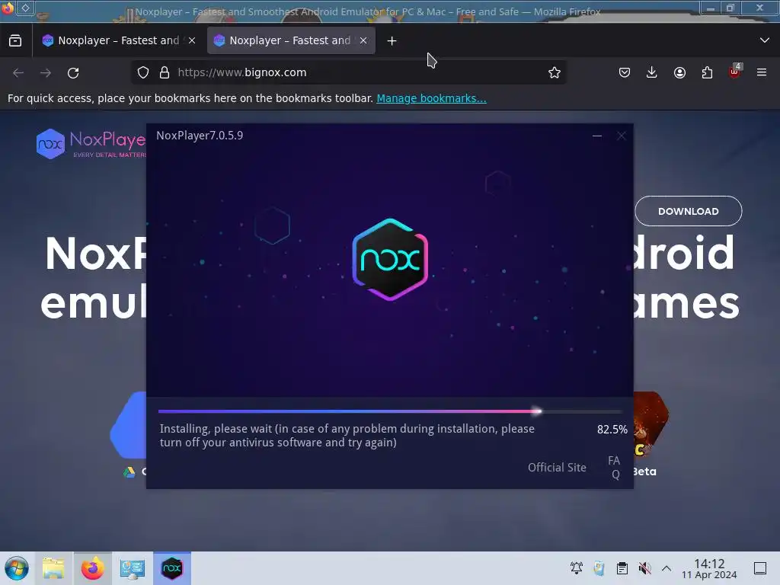The height and width of the screenshot is (585, 780).
Task: Select the Nox installer taskbar icon
Action: [172, 568]
